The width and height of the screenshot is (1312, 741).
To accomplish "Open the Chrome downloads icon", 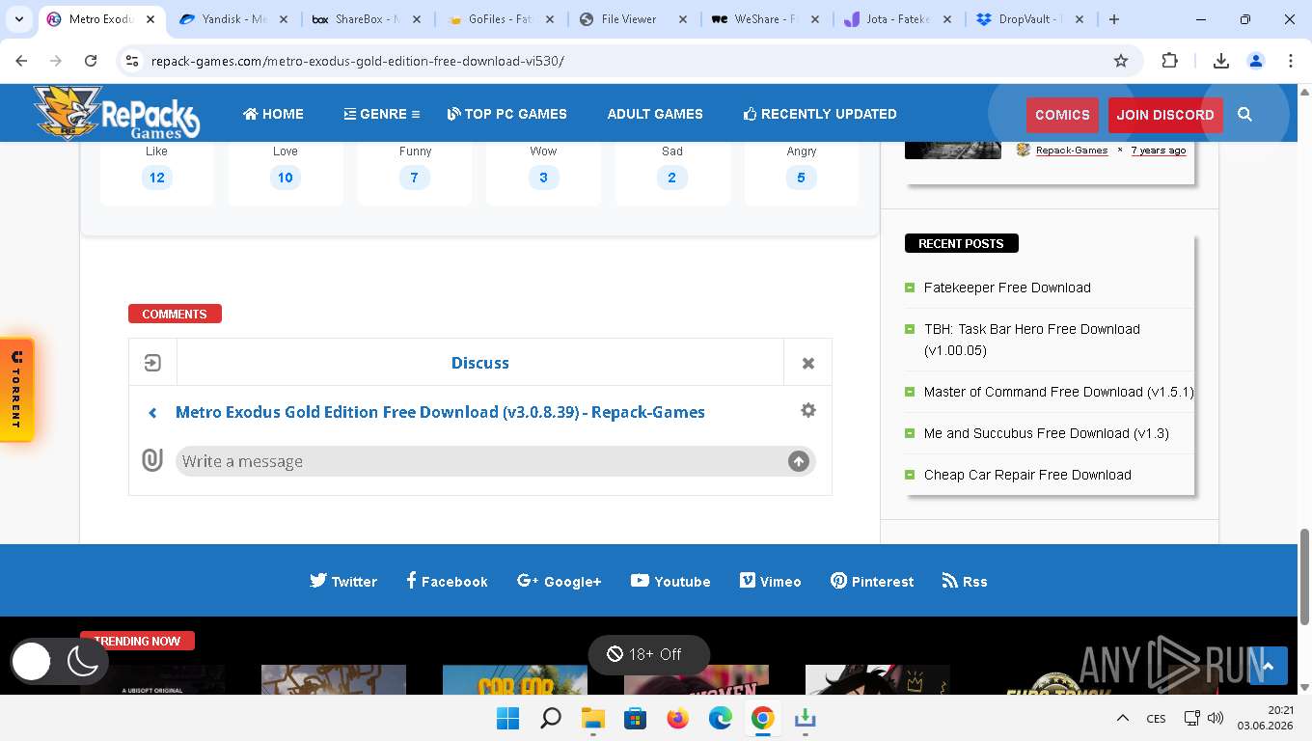I will (x=1221, y=61).
